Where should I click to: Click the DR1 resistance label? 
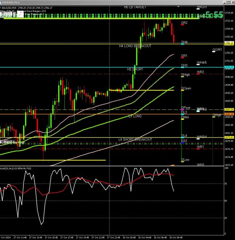click(184, 56)
